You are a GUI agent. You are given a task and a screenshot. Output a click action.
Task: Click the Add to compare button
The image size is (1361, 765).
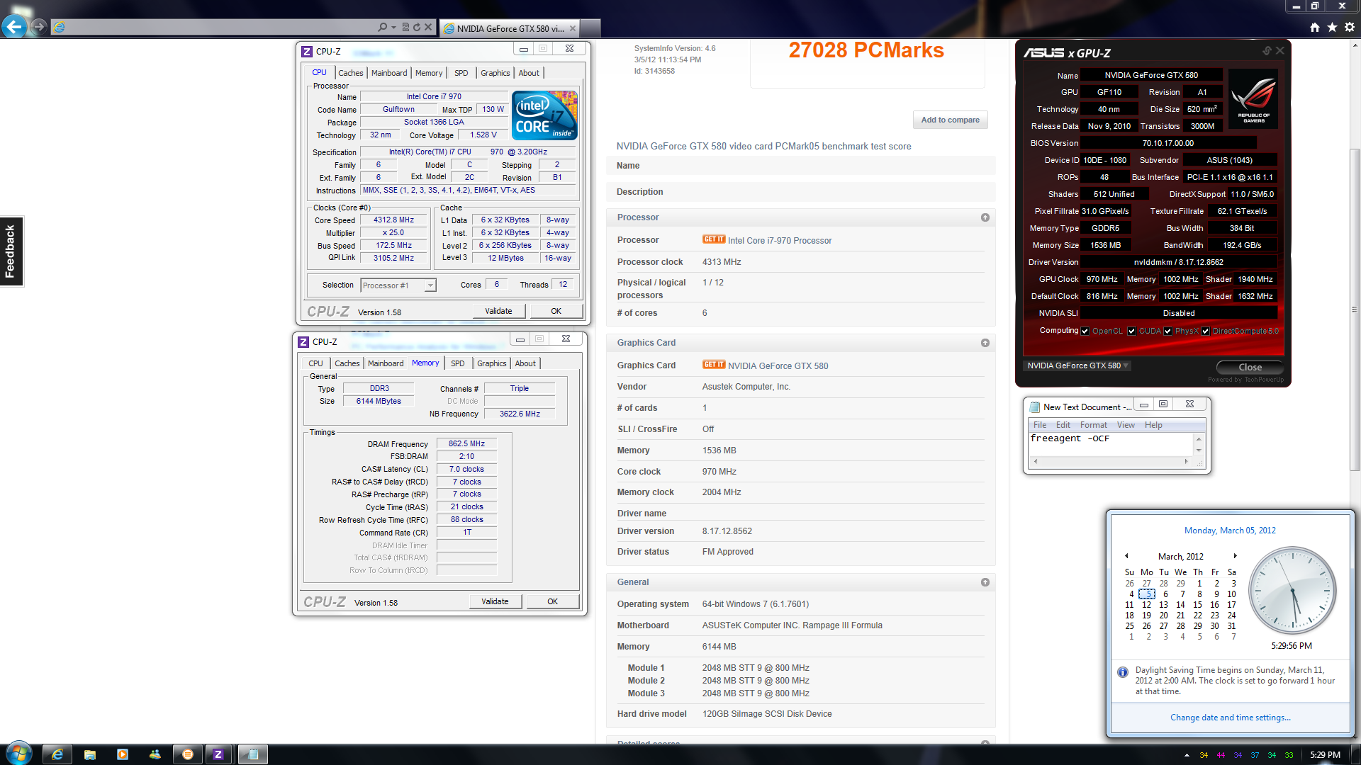click(x=950, y=120)
